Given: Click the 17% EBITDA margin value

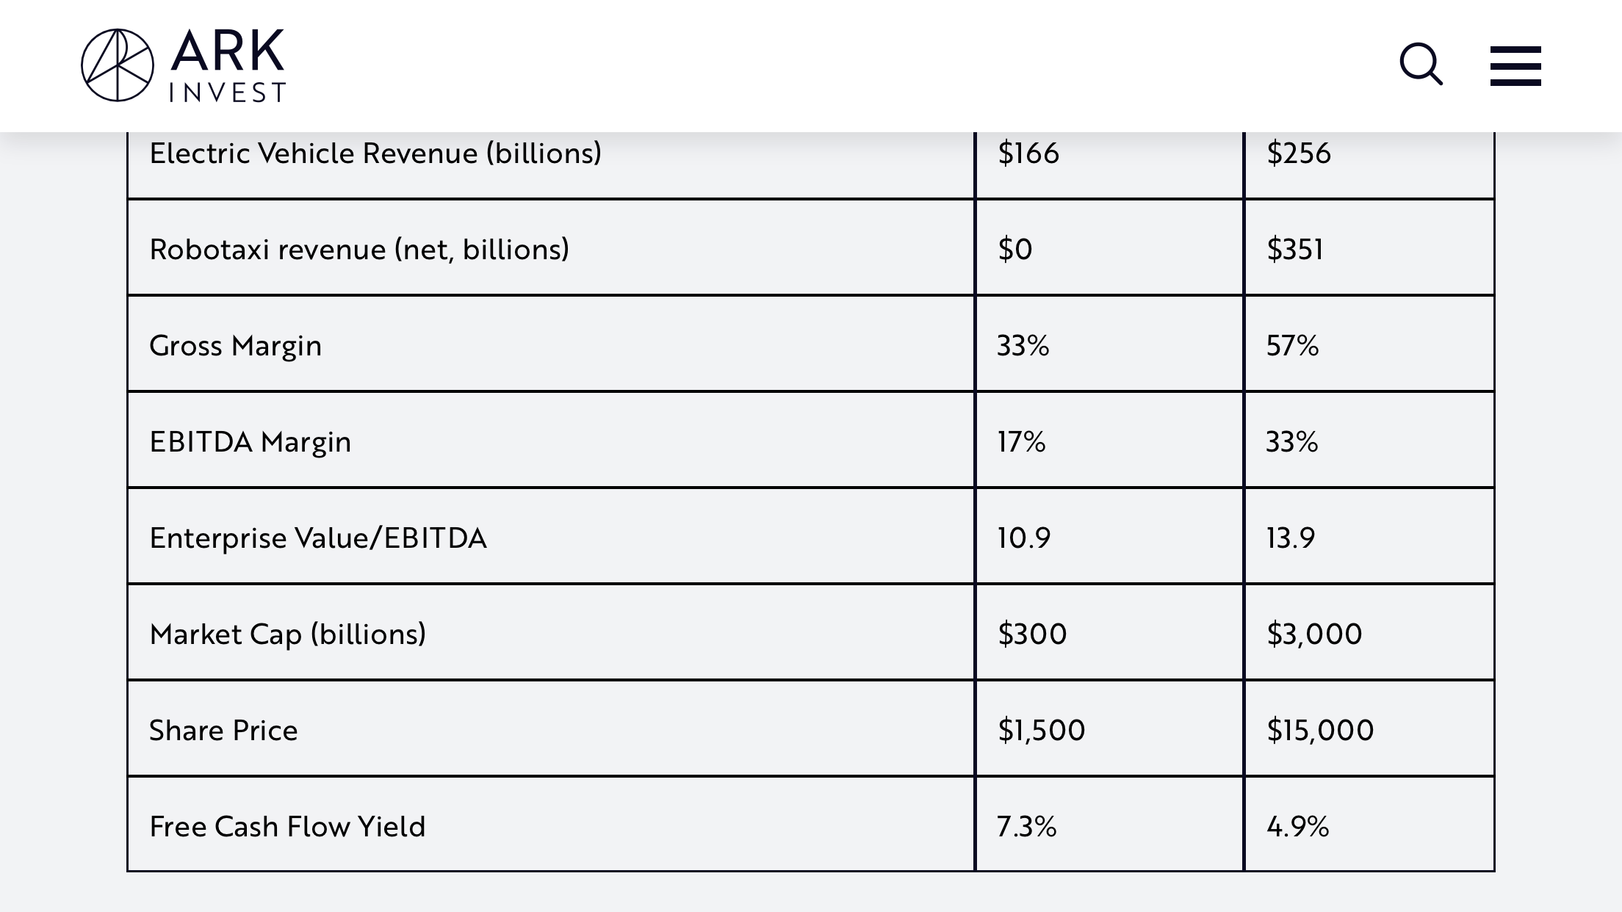Looking at the screenshot, I should coord(1021,442).
